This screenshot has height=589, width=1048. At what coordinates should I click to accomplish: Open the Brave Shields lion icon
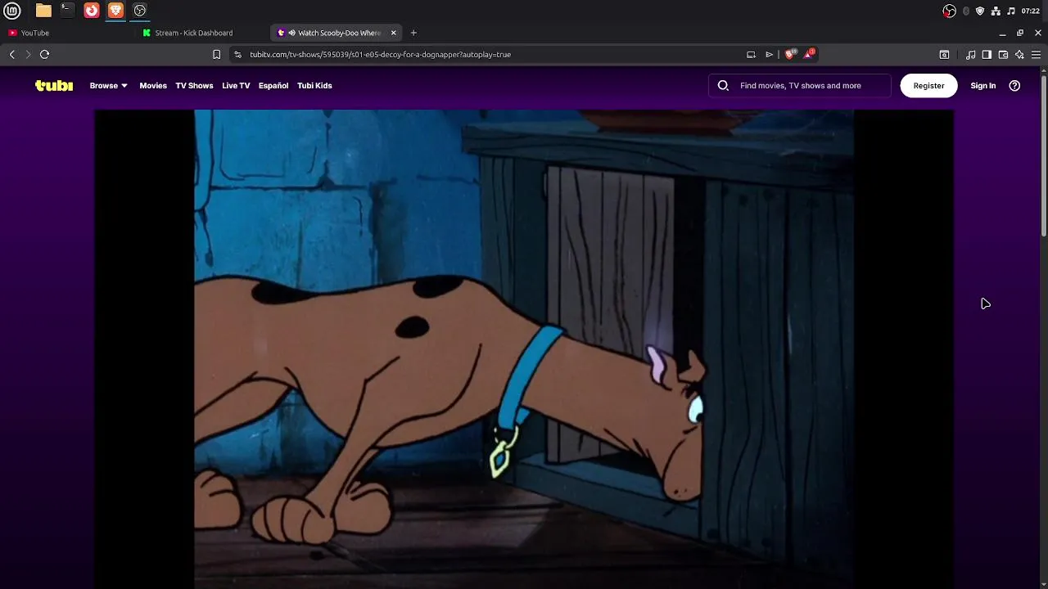(x=790, y=55)
